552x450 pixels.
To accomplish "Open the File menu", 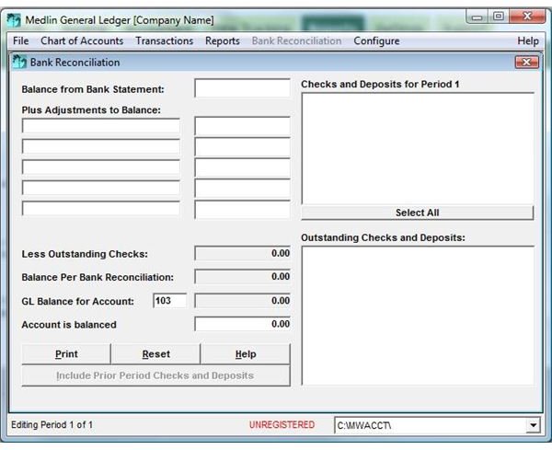I will pos(21,40).
